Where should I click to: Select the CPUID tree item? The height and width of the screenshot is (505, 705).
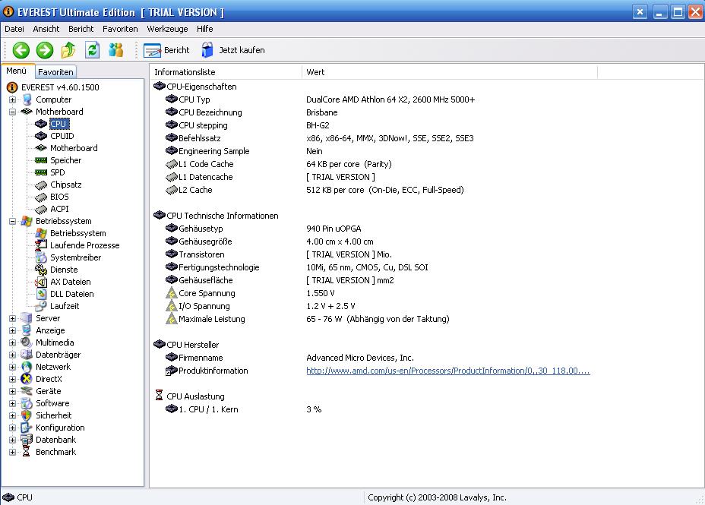click(62, 136)
